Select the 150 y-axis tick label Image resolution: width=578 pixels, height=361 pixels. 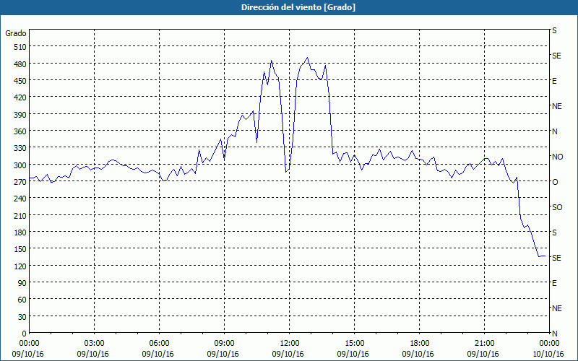tap(20, 249)
